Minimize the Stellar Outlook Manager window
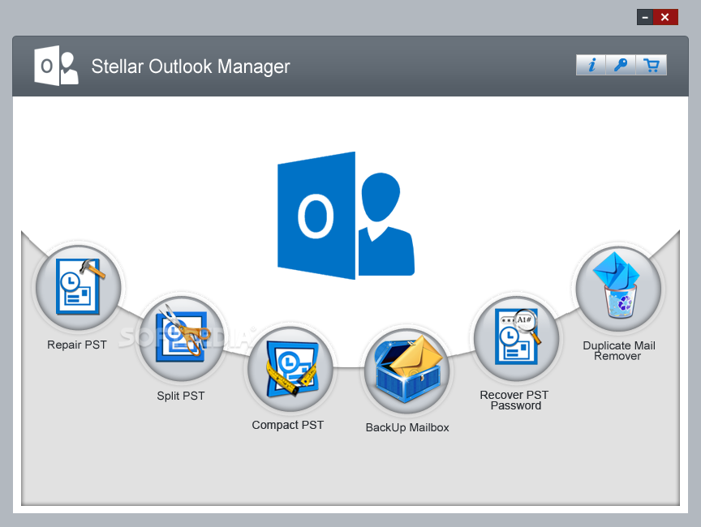This screenshot has width=701, height=527. (645, 17)
